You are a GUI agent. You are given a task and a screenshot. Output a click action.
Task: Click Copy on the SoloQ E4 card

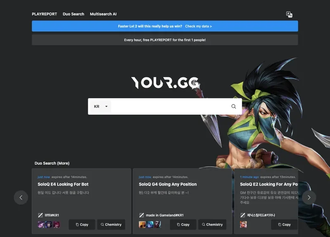pyautogui.click(x=82, y=225)
